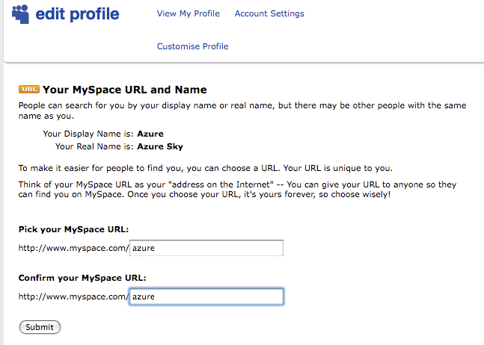Open the View My Profile link
The height and width of the screenshot is (345, 484).
point(189,13)
